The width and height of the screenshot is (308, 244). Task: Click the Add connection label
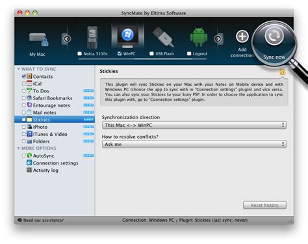point(242,53)
